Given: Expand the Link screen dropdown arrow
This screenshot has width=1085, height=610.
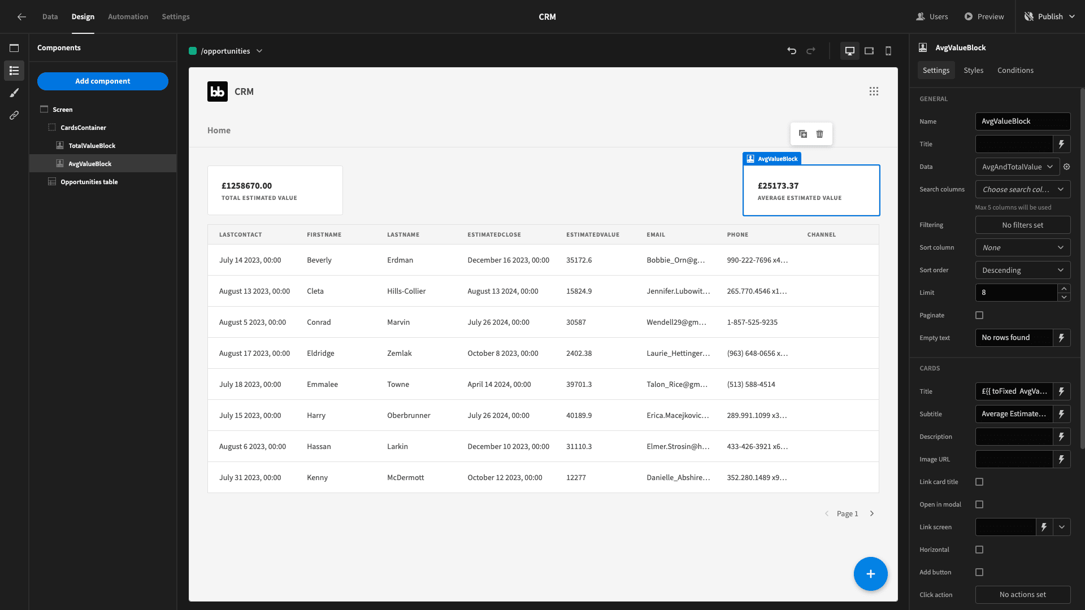Looking at the screenshot, I should tap(1062, 527).
